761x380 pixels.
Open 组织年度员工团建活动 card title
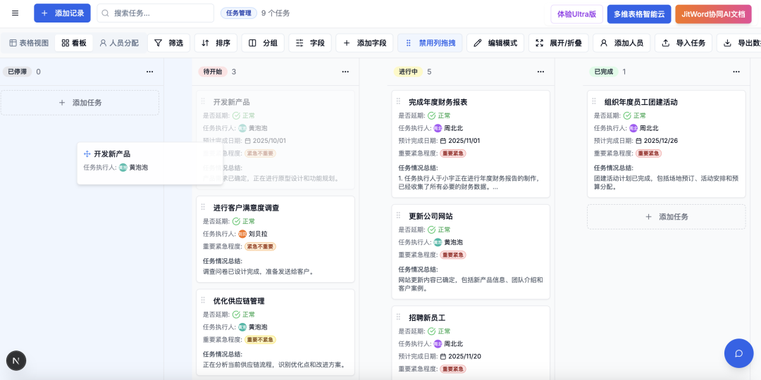tap(641, 102)
